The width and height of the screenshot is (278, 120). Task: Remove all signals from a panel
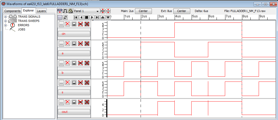coord(87,44)
